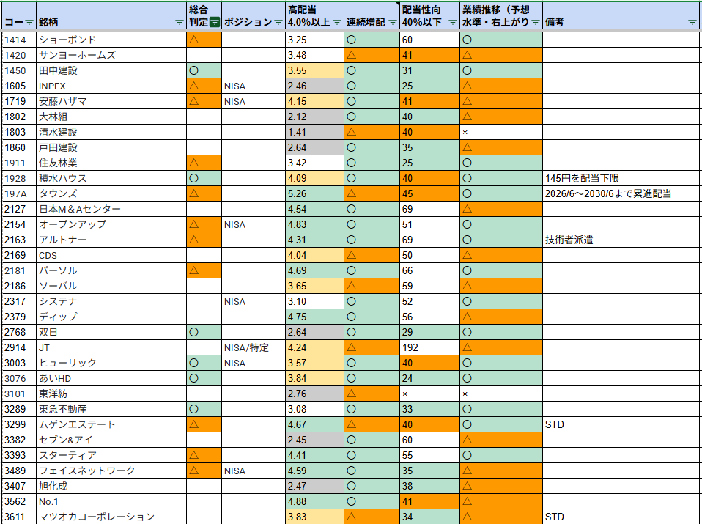This screenshot has width=702, height=524.
Task: Open the filter for 配当性向 40%以下 column
Action: point(453,23)
